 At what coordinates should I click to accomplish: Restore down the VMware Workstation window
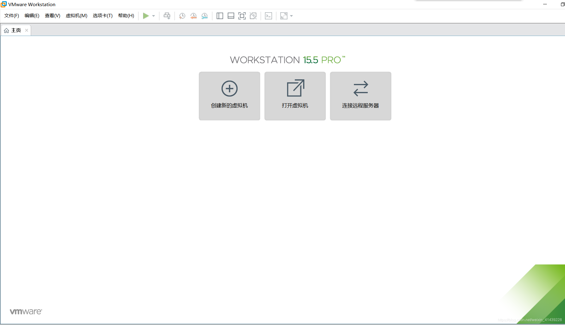pyautogui.click(x=562, y=4)
